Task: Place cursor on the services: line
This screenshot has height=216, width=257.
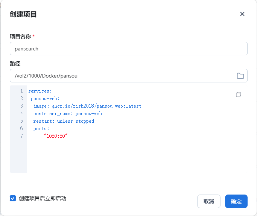Action: click(x=40, y=91)
